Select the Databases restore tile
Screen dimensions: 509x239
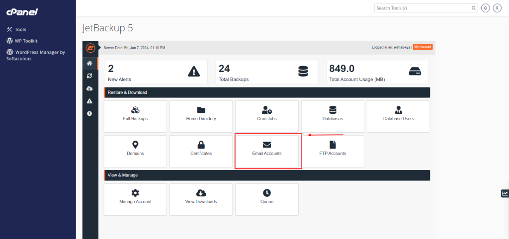333,116
